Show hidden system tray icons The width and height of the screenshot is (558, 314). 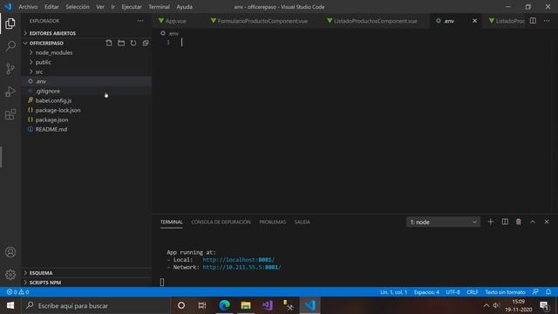point(487,305)
